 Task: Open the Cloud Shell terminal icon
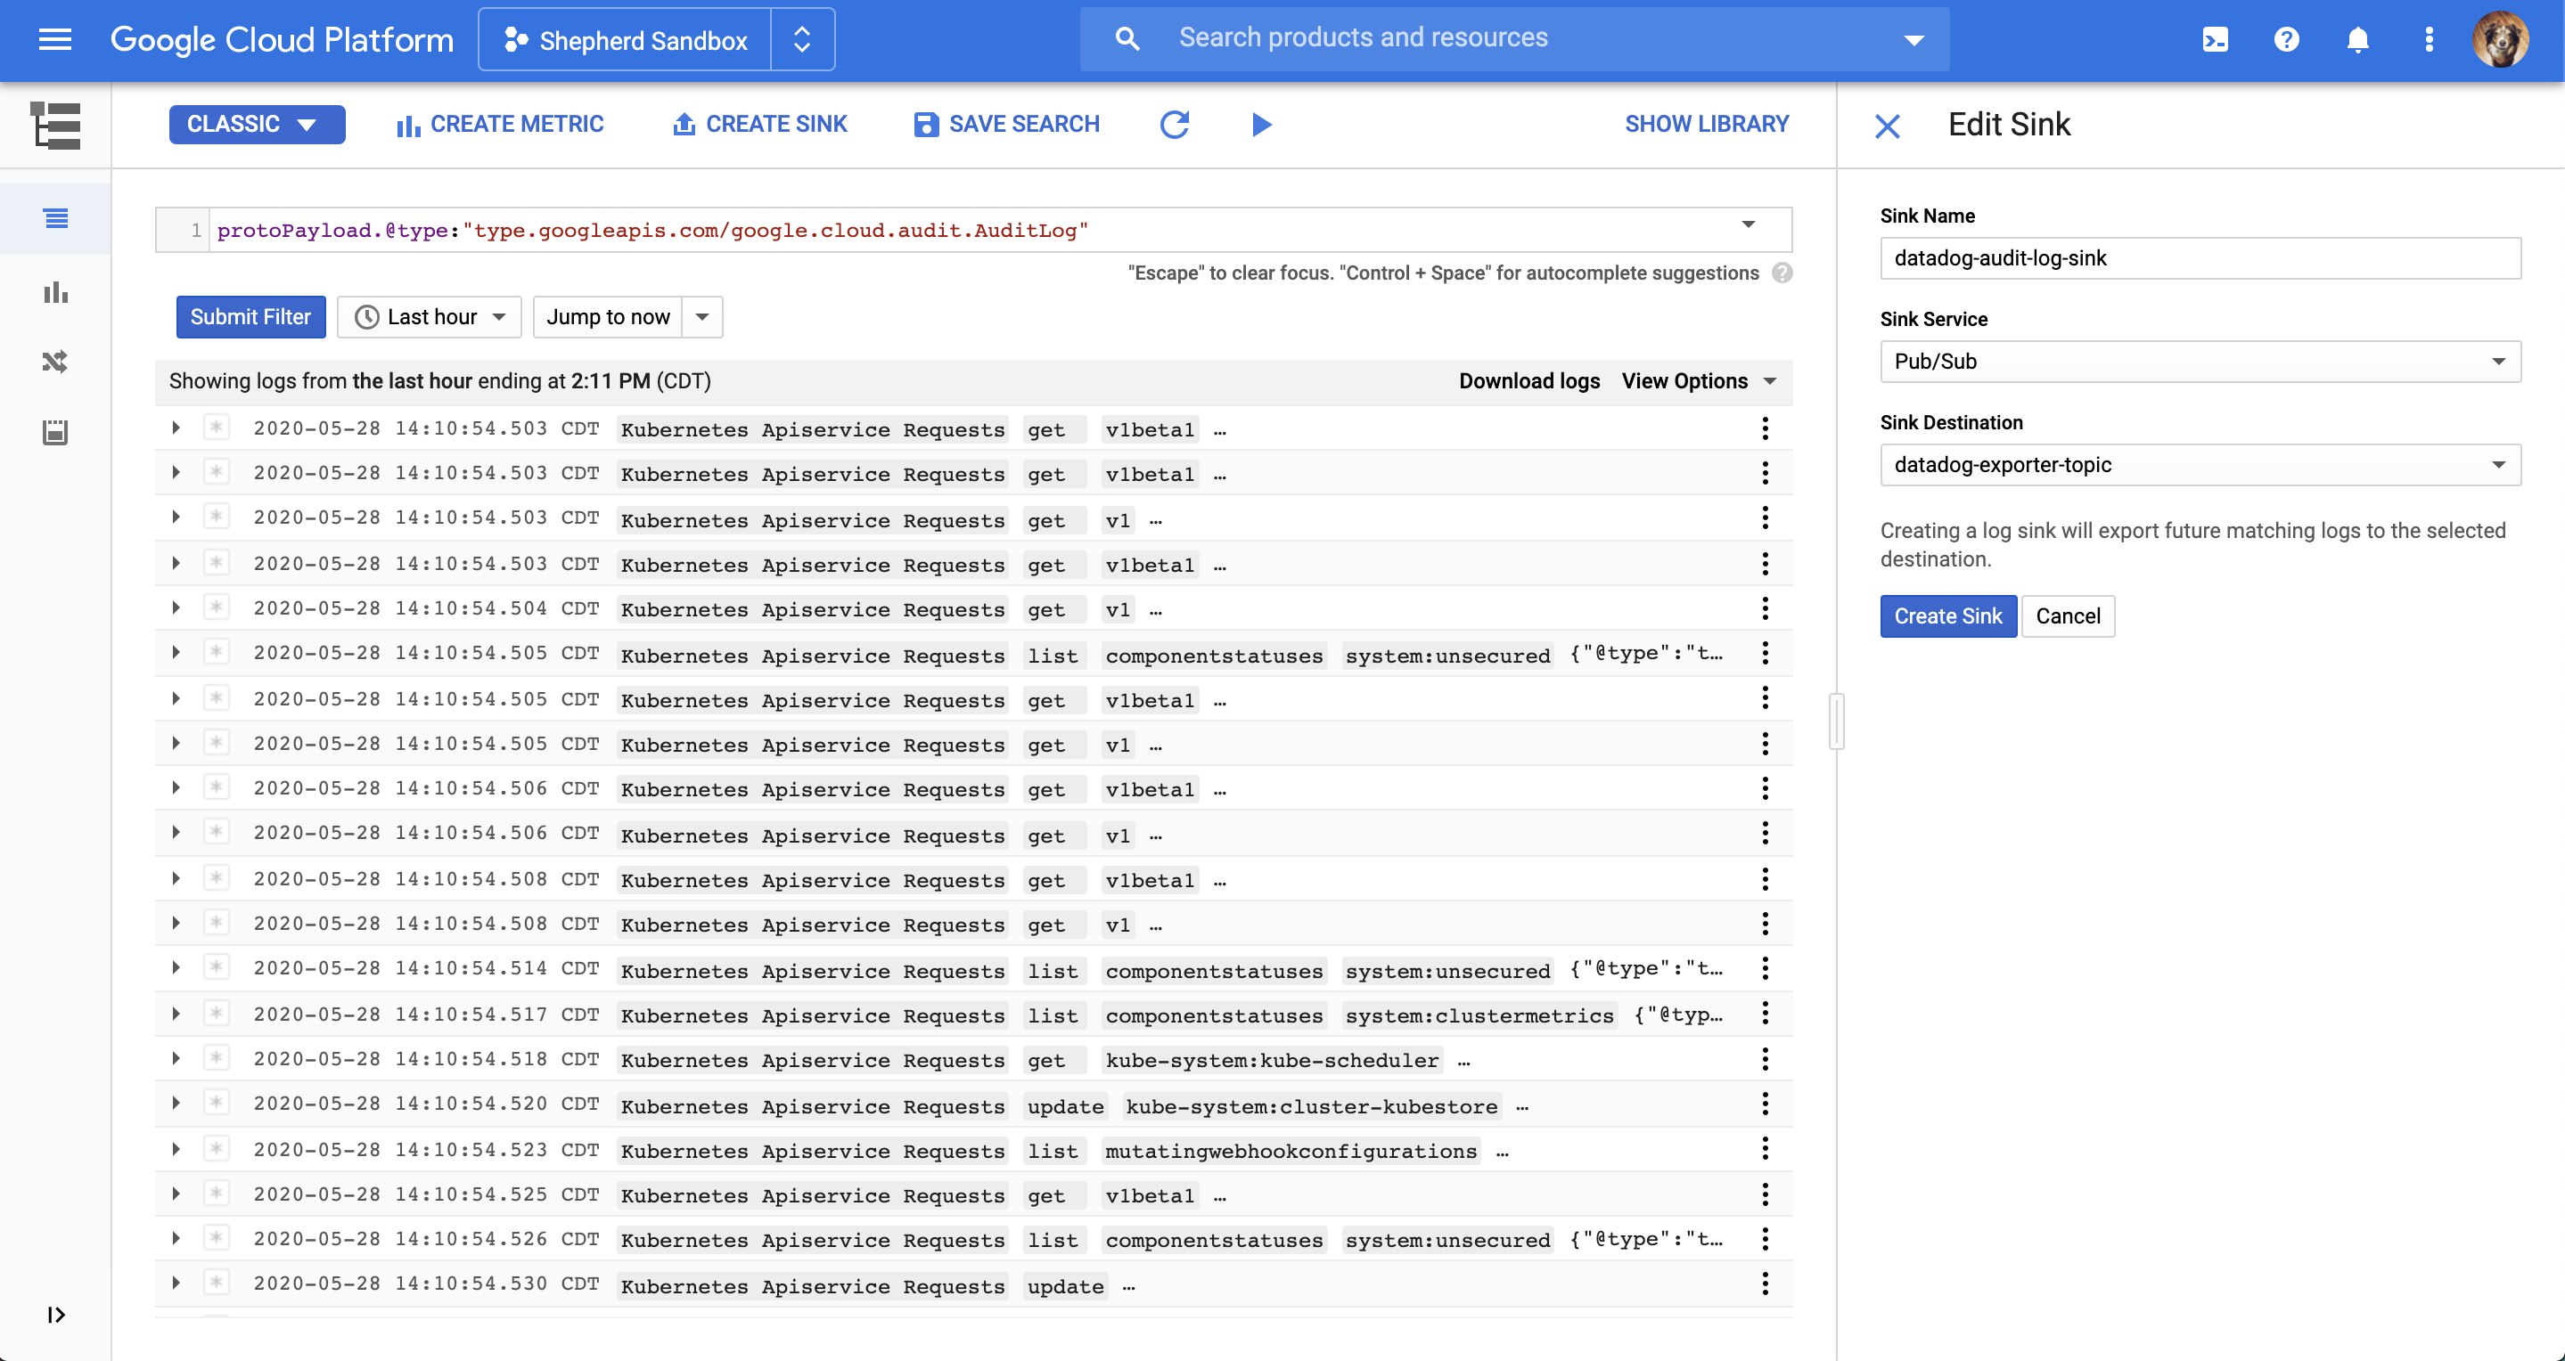tap(2215, 40)
